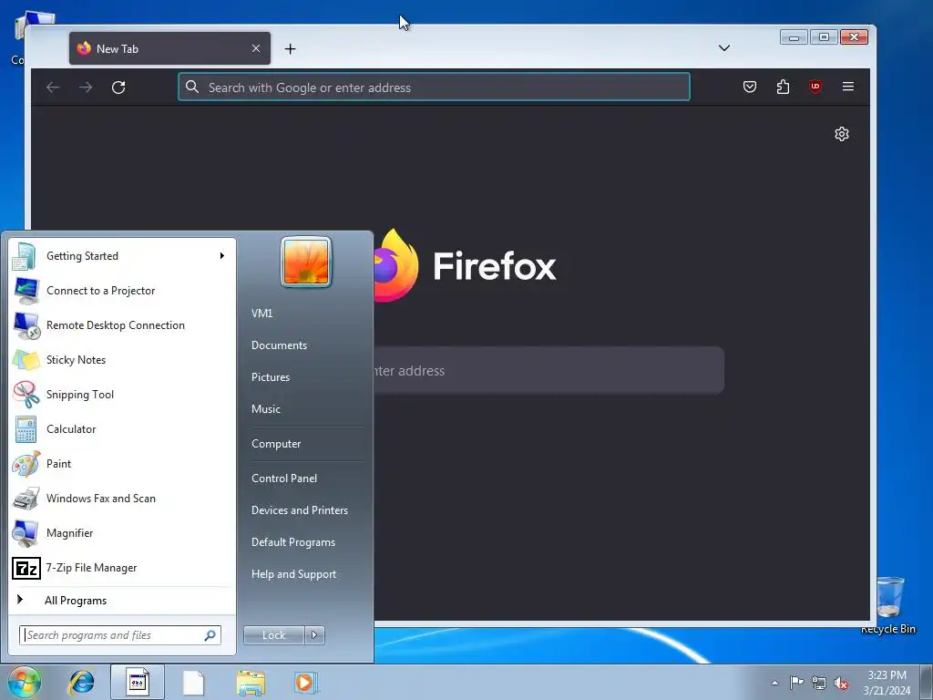Open Action Center flag icon
Screen dimensions: 933x700
coord(796,683)
